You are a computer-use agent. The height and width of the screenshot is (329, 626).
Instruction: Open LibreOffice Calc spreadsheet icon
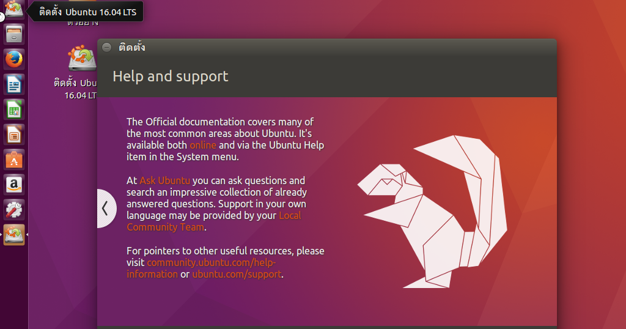tap(14, 110)
